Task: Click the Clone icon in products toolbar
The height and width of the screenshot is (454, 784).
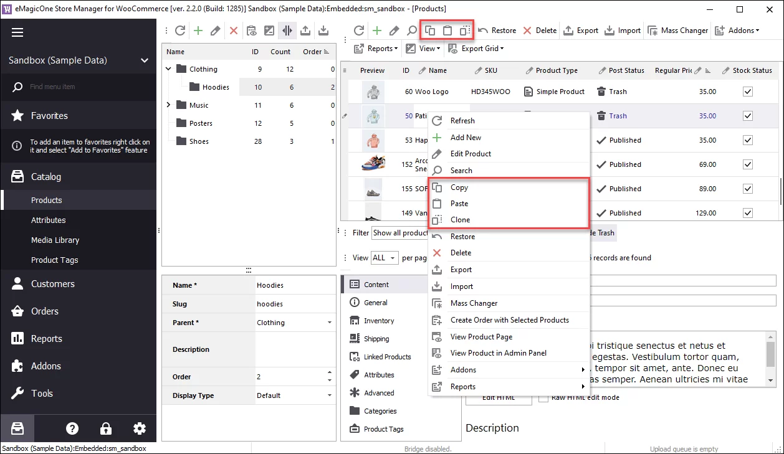Action: 465,31
